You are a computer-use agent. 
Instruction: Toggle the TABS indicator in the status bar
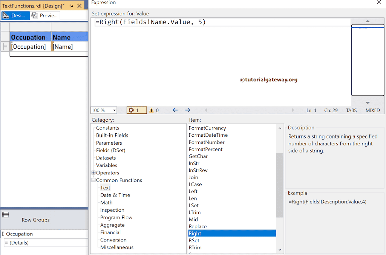click(x=351, y=110)
